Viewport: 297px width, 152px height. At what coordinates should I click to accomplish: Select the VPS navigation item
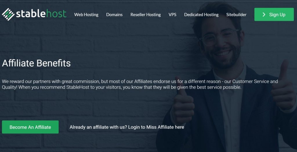pos(172,14)
